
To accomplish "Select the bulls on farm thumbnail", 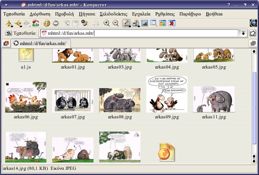I will point(26,147).
